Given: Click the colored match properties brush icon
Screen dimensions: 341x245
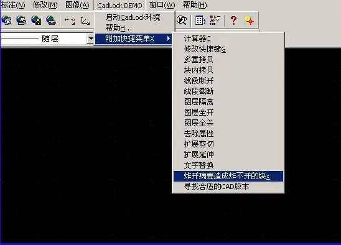Looking at the screenshot, I should click(215, 21).
